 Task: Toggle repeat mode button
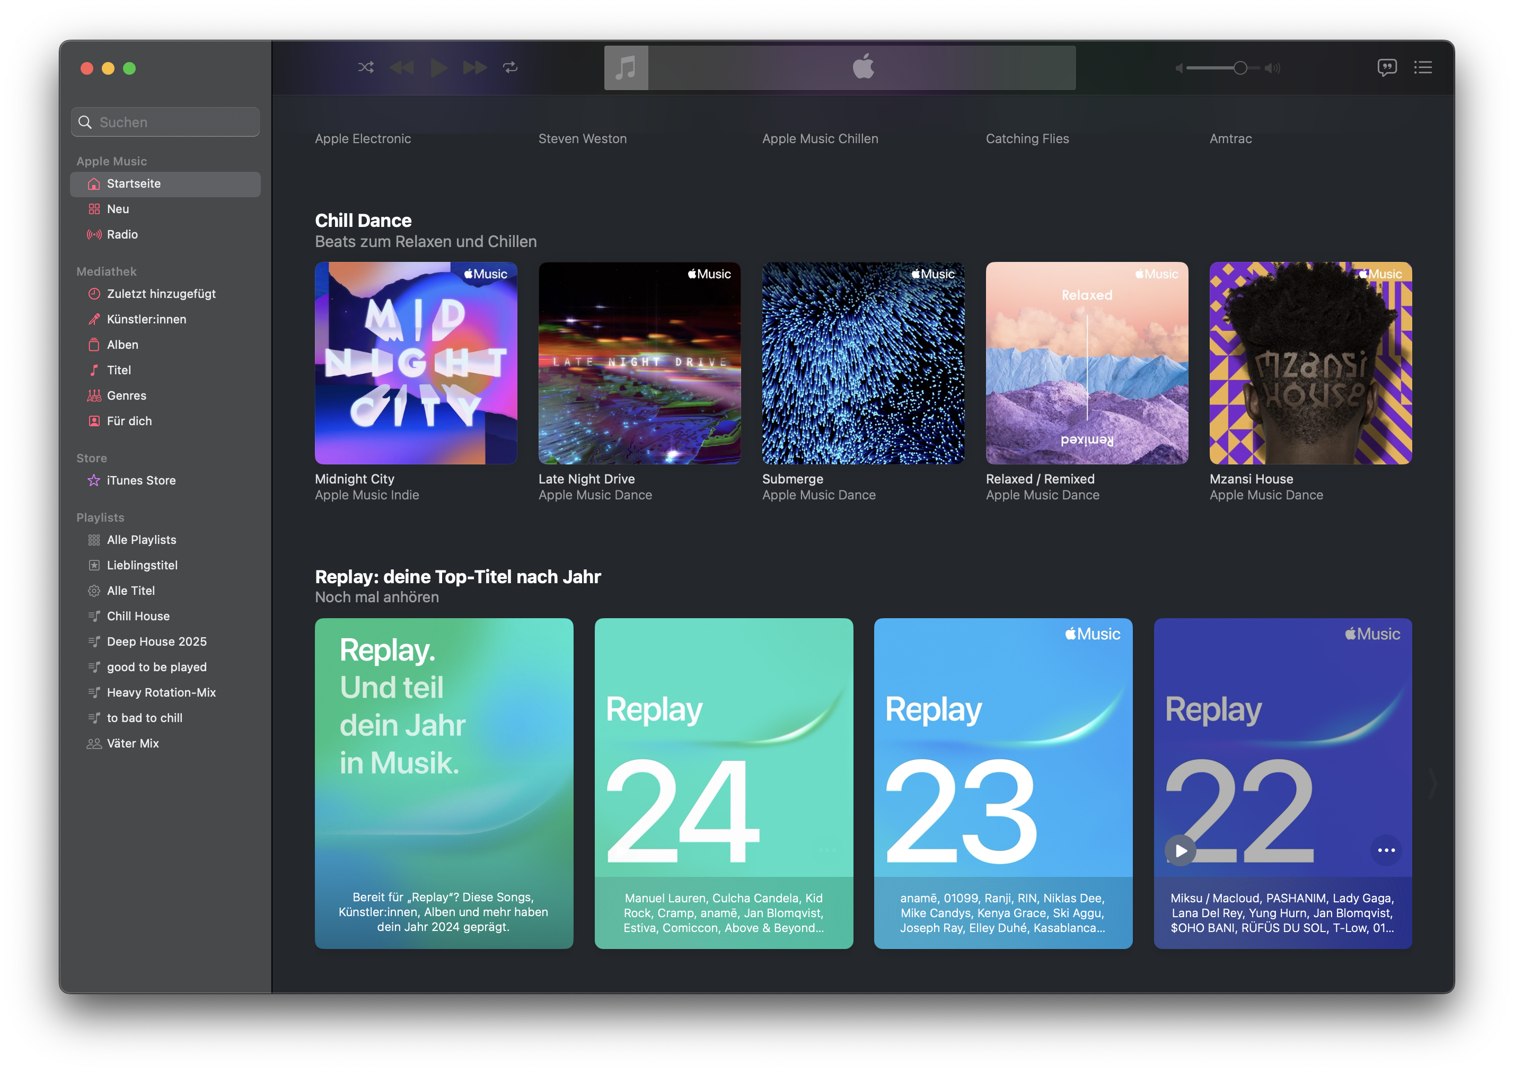coord(510,67)
